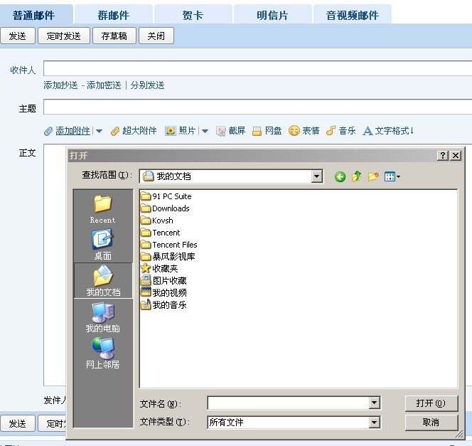Click the 我的音乐 folder icon

pos(146,304)
